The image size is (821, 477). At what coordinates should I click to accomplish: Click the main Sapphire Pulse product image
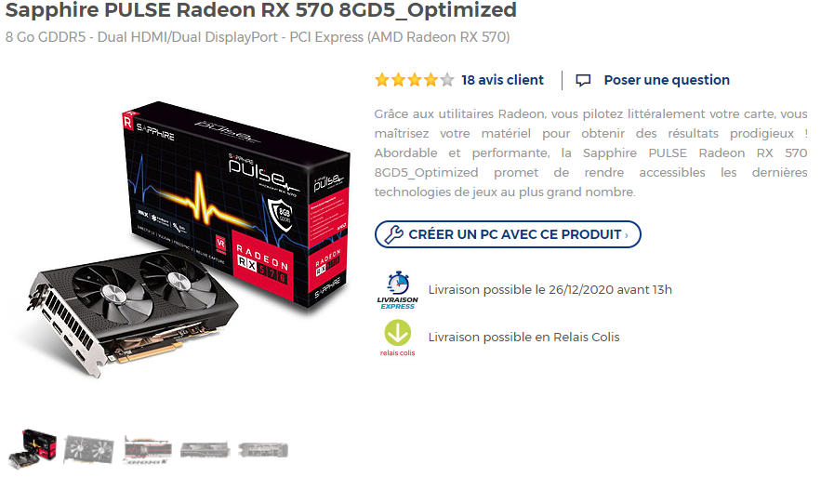tap(183, 238)
